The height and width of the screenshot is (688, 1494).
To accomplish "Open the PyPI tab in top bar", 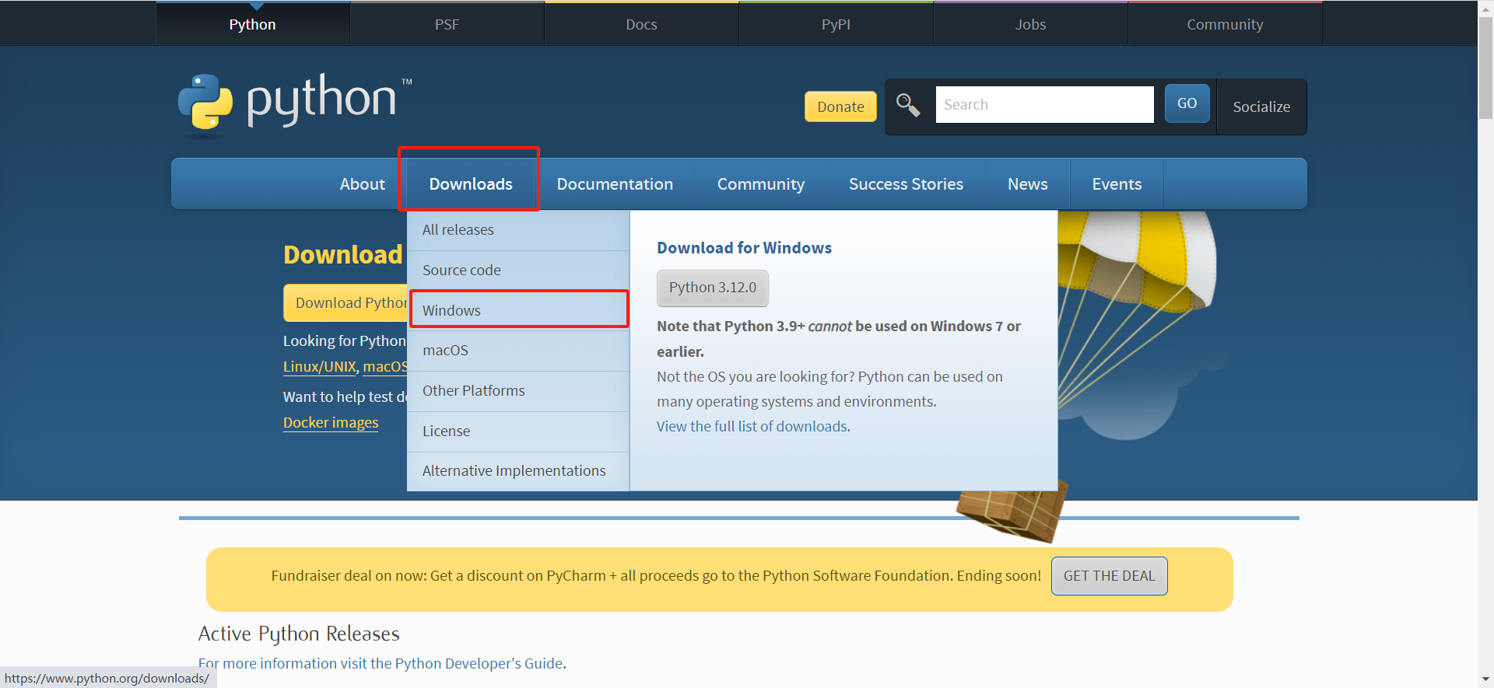I will coord(836,24).
